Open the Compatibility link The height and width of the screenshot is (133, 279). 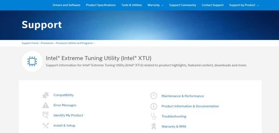[x=64, y=95]
